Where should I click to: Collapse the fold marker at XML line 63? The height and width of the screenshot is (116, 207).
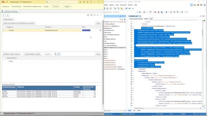point(133,71)
